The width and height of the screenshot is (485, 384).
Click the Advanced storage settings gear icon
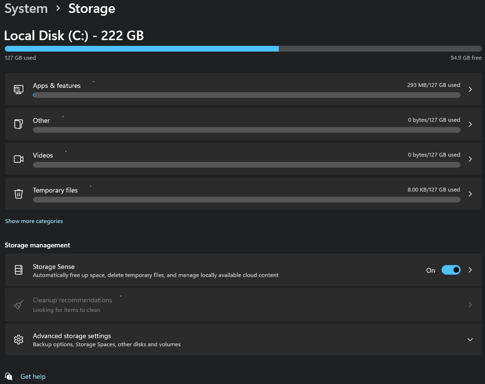[19, 340]
